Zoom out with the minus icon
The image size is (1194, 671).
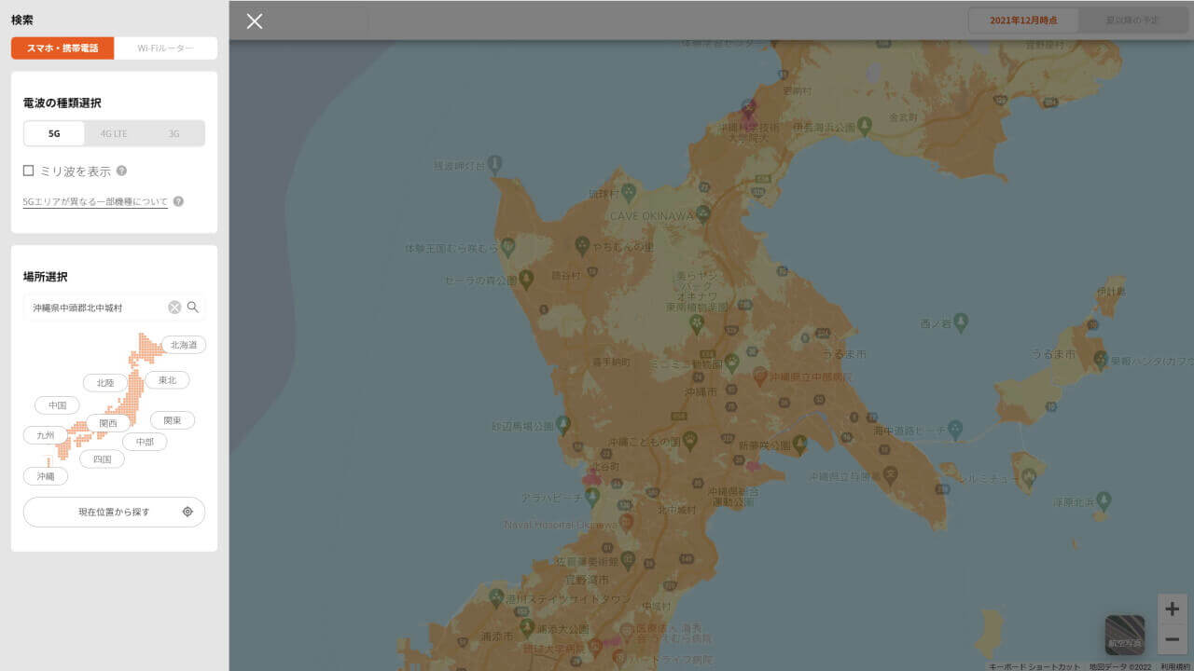coord(1172,639)
